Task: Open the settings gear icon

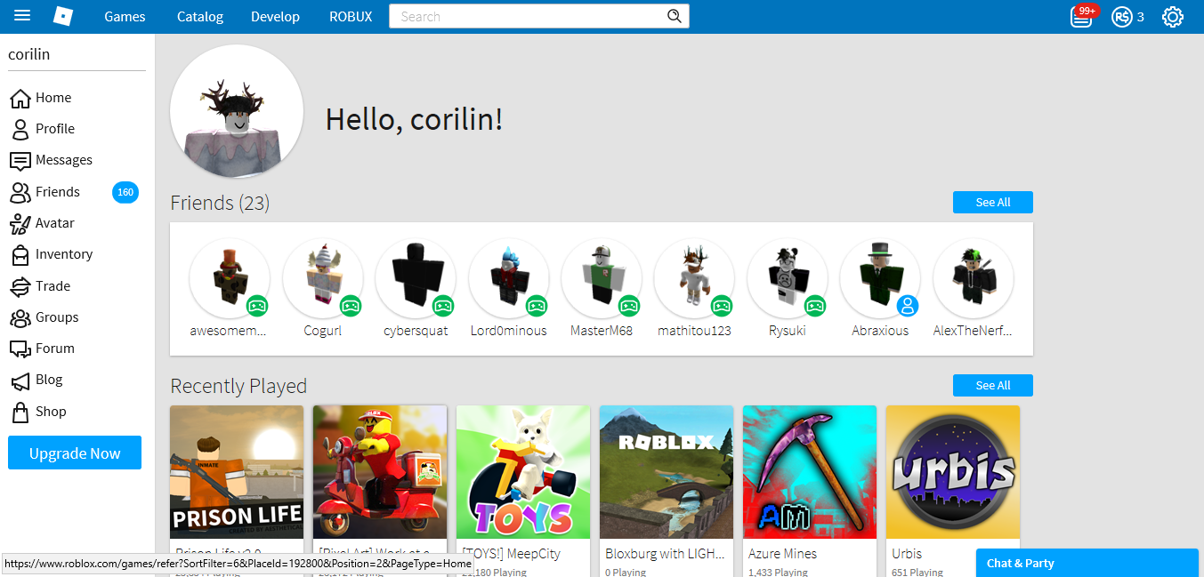Action: (x=1173, y=17)
